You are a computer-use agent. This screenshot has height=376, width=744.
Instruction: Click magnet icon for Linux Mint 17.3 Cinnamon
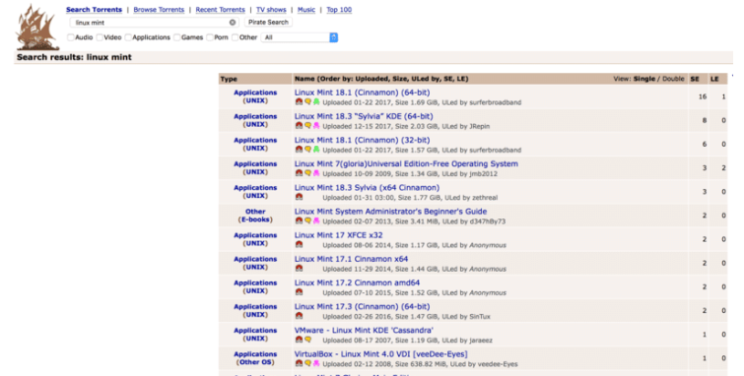[x=299, y=316]
